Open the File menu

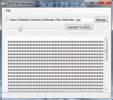[x=8, y=11]
